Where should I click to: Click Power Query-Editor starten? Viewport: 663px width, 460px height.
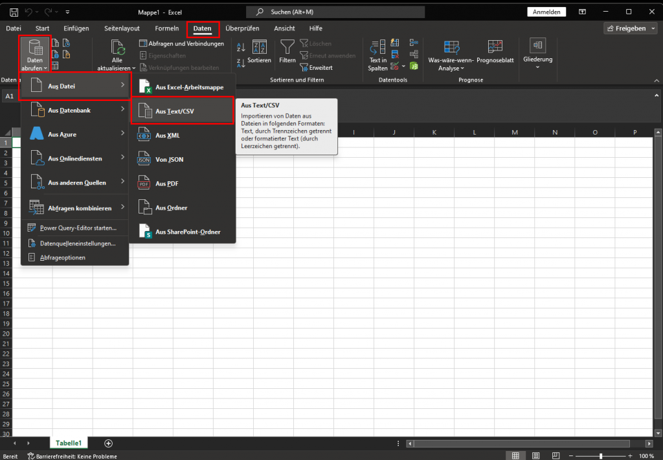click(75, 228)
